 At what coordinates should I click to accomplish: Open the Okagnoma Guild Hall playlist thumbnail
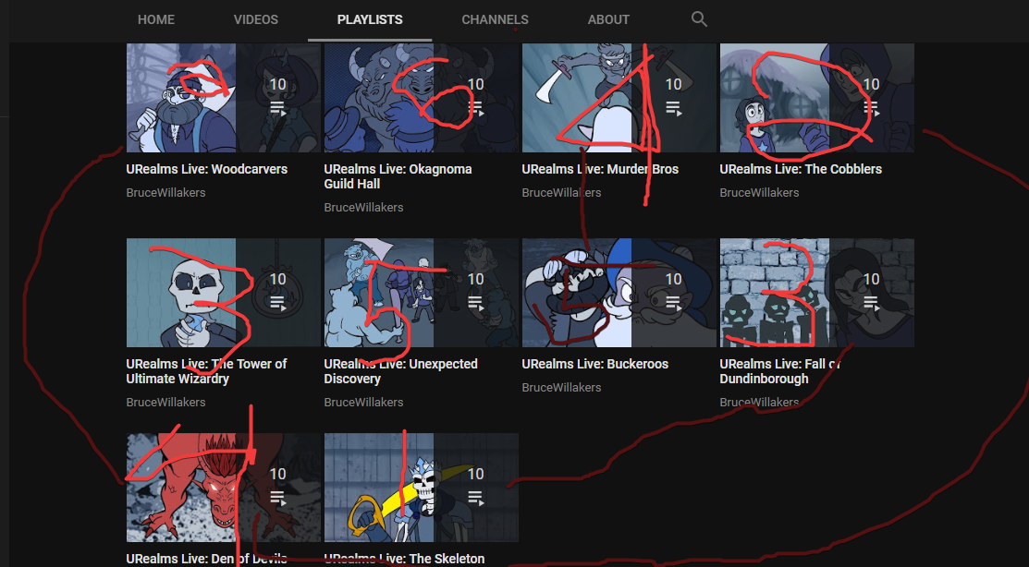pos(422,98)
